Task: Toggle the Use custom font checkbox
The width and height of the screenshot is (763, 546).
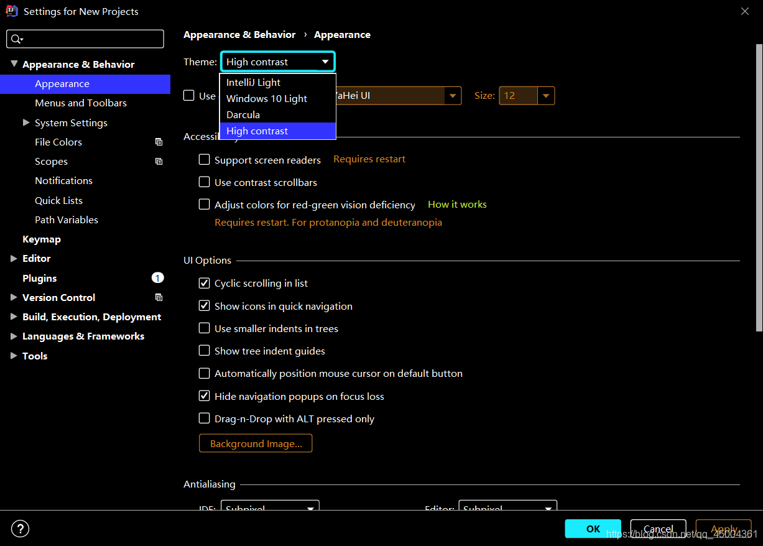Action: [x=189, y=96]
